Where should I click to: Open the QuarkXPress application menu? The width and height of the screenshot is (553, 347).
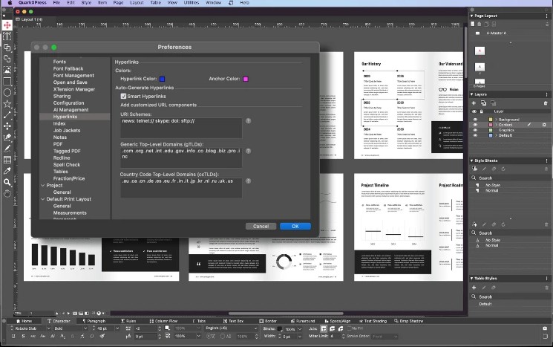33,2
